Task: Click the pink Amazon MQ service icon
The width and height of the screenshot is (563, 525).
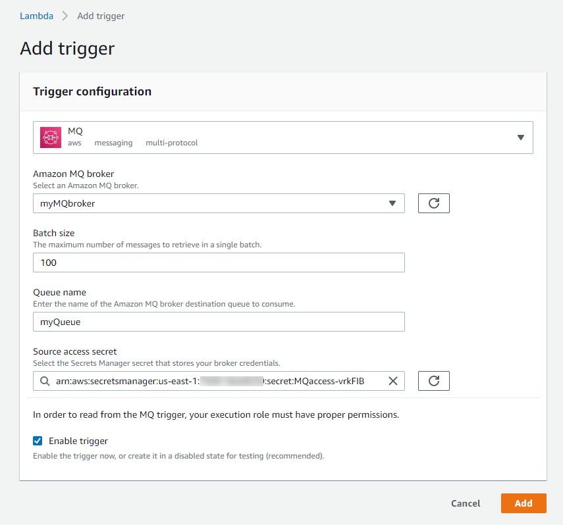Action: (51, 137)
